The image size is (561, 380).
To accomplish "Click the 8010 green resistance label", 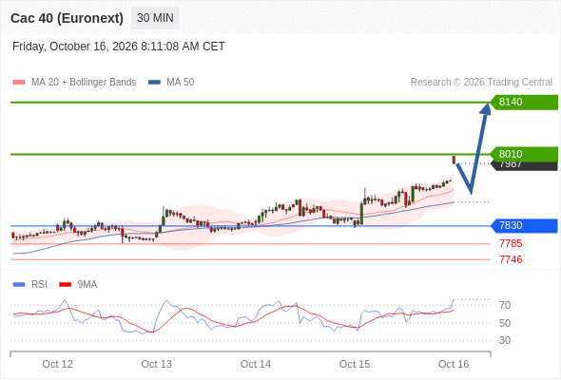I will (524, 154).
